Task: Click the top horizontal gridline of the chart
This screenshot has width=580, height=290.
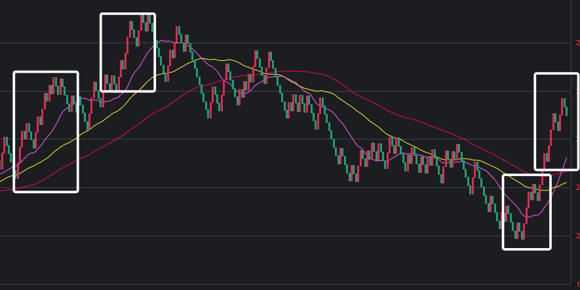Action: tap(288, 43)
